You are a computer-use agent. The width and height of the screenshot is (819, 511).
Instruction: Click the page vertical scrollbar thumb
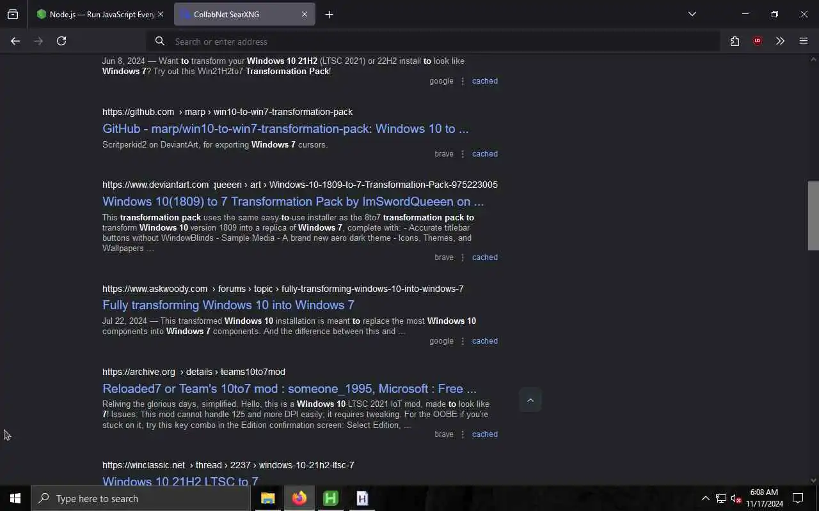click(813, 216)
